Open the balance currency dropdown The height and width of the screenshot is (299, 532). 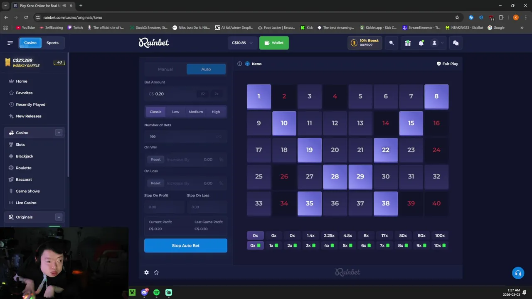[242, 43]
